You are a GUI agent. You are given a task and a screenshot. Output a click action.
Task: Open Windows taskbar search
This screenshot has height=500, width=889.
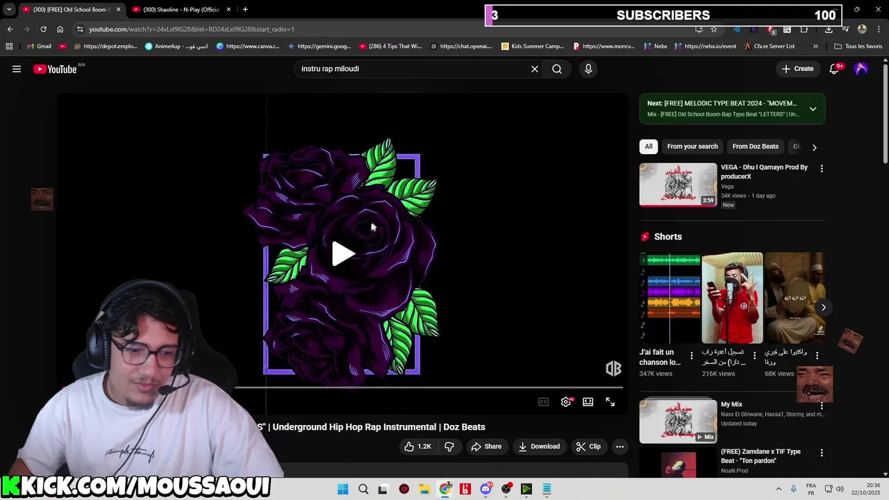[363, 489]
